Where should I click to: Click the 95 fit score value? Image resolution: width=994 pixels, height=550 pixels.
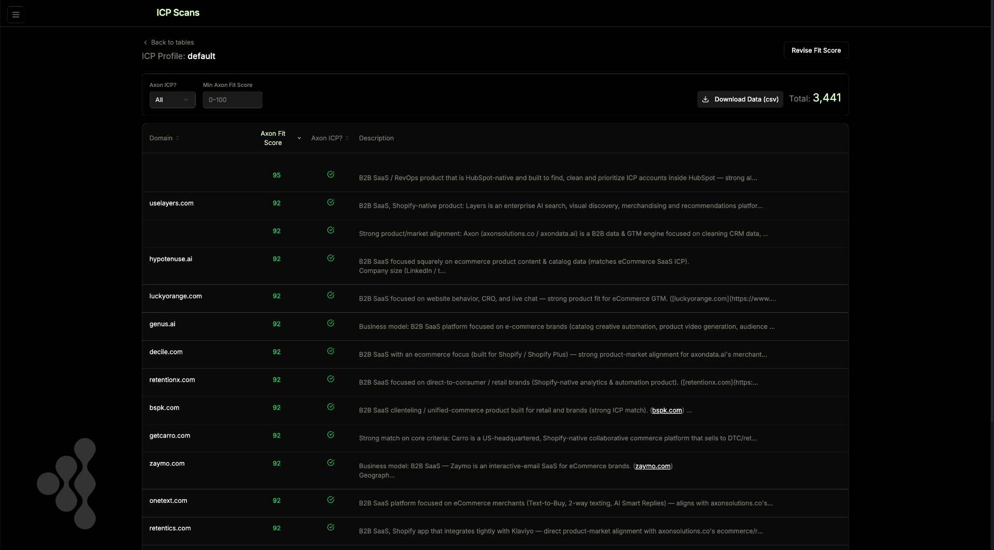276,176
